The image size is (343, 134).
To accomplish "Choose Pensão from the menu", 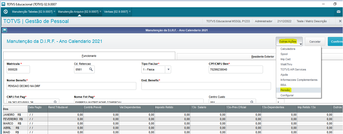I will [x=299, y=90].
